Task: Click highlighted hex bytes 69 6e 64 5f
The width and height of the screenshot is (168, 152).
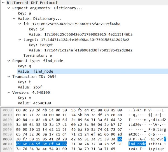Action: pyautogui.click(x=28, y=144)
